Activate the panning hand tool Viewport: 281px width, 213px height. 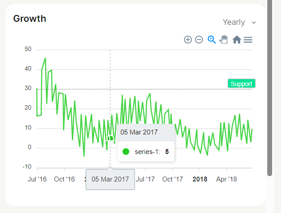point(223,39)
